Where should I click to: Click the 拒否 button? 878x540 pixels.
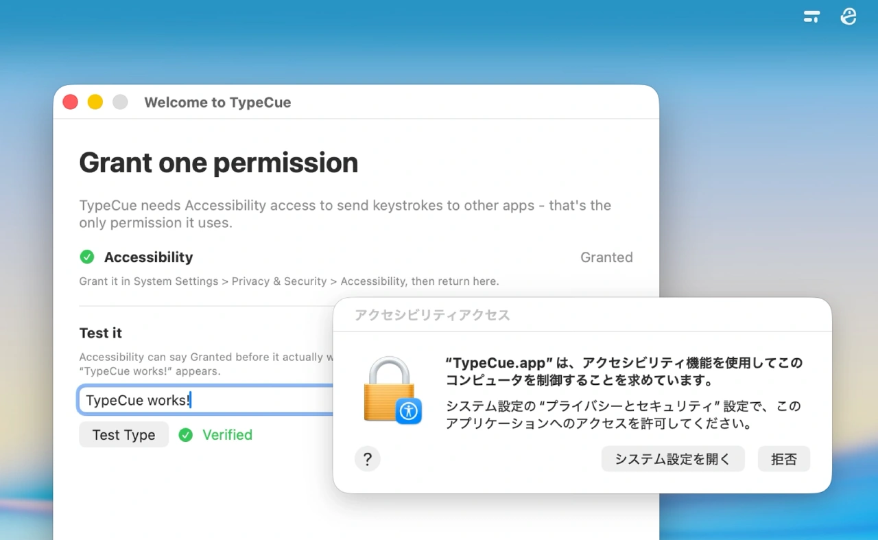[784, 459]
